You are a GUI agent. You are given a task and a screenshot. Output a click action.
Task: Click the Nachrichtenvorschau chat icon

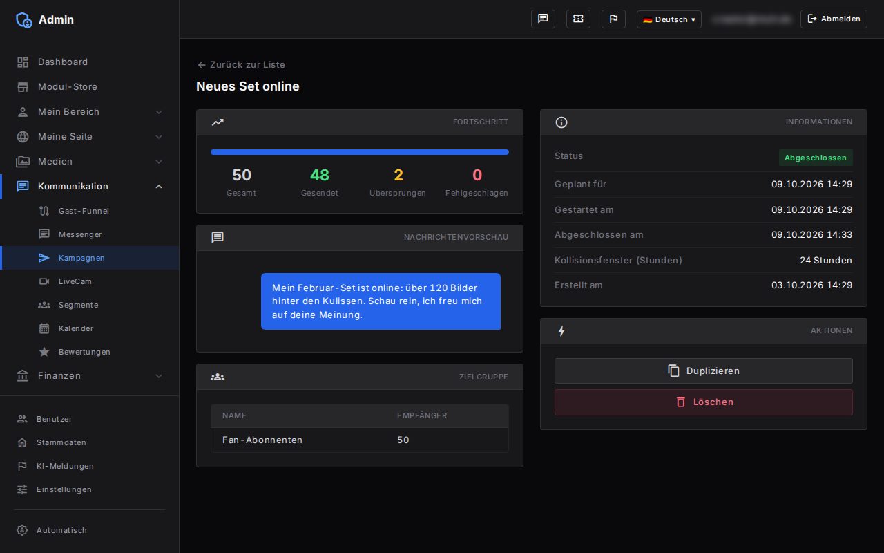tap(218, 238)
